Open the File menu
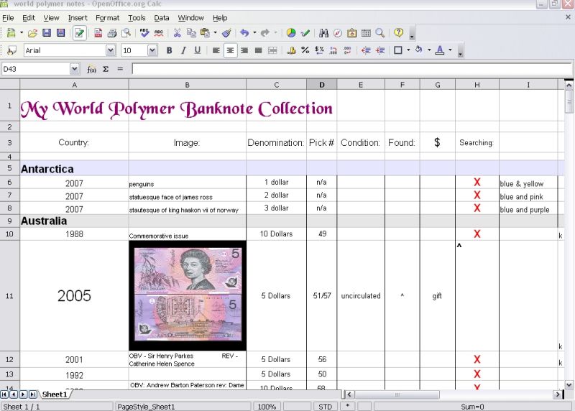575x411 pixels. tap(8, 17)
